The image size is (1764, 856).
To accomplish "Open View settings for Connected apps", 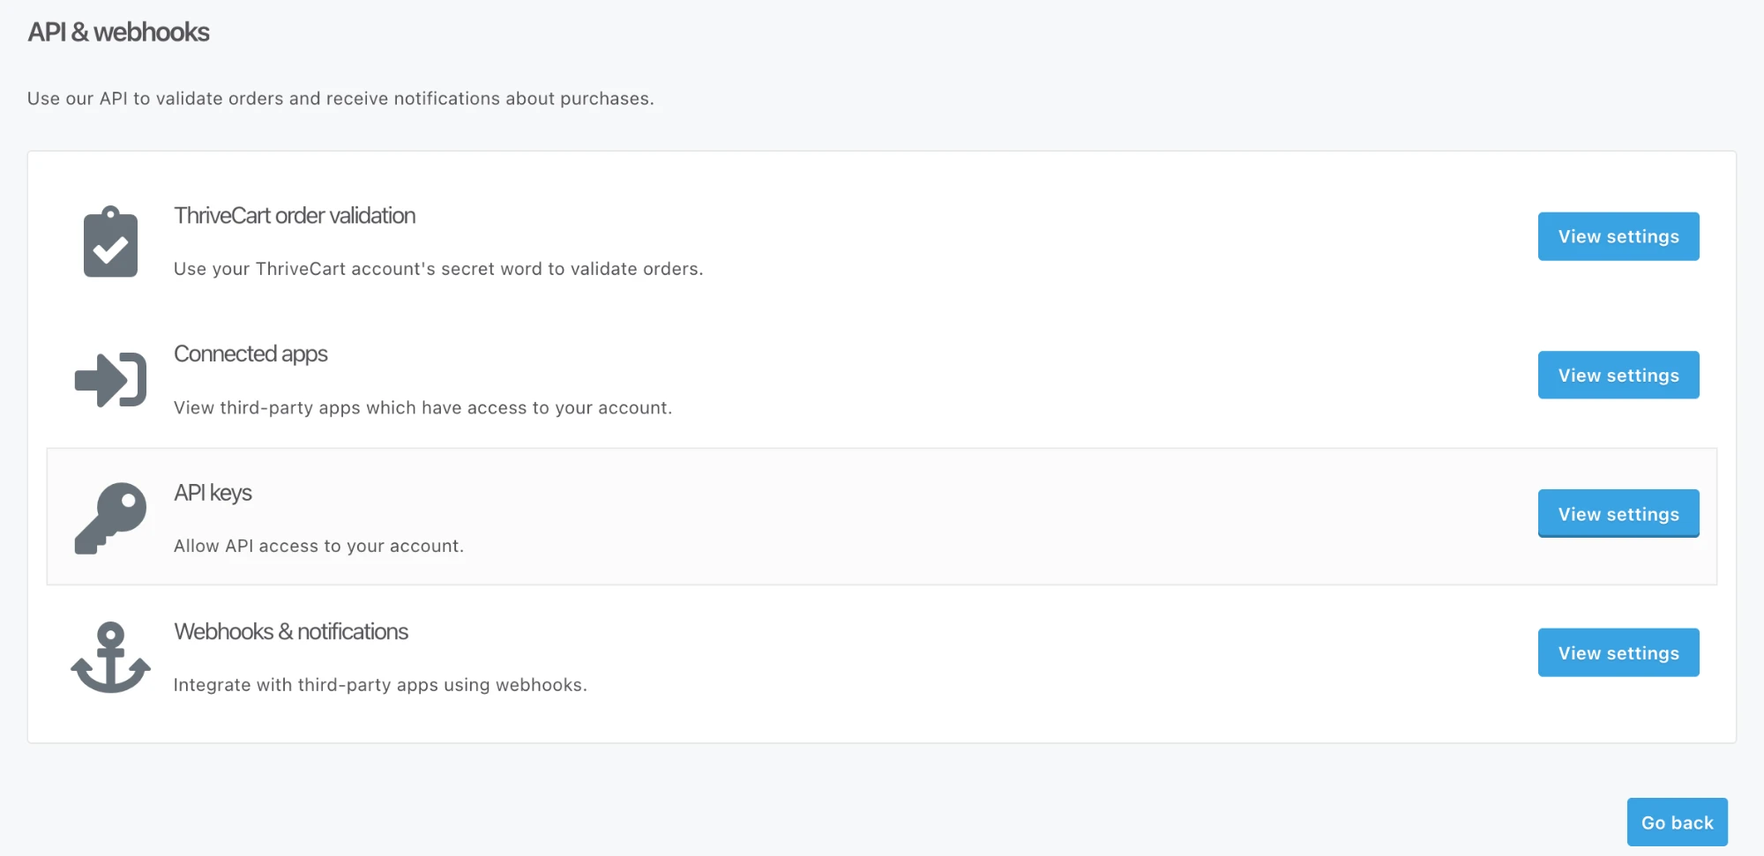I will [x=1618, y=376].
